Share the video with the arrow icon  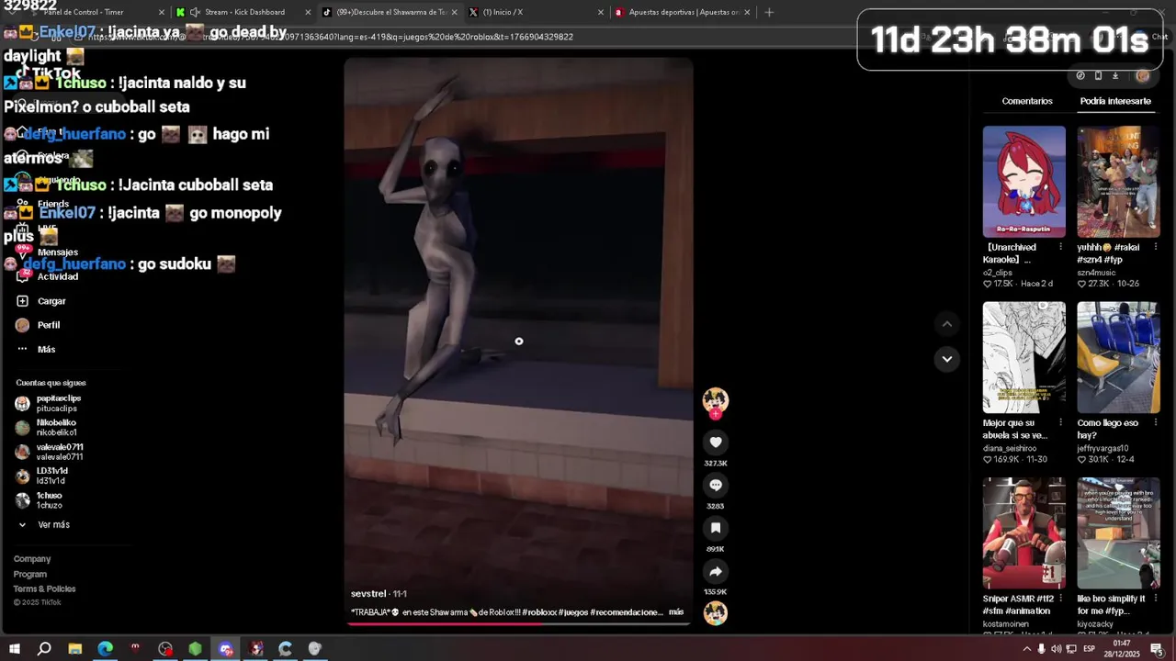click(716, 571)
